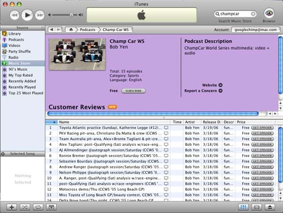Screen dimensions: 283x213
Task: Go to the Music Store home icon
Action: tap(71, 29)
